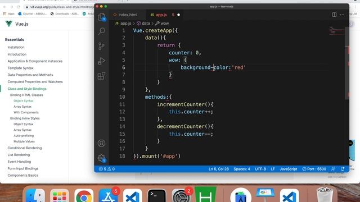360x202 pixels.
Task: Click the editor minimap
Action: point(336,31)
